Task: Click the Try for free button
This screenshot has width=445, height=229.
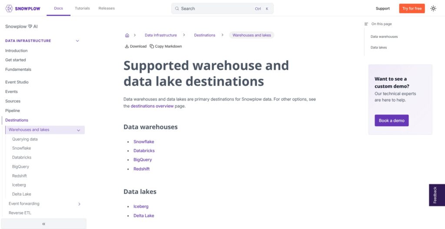Action: tap(412, 9)
